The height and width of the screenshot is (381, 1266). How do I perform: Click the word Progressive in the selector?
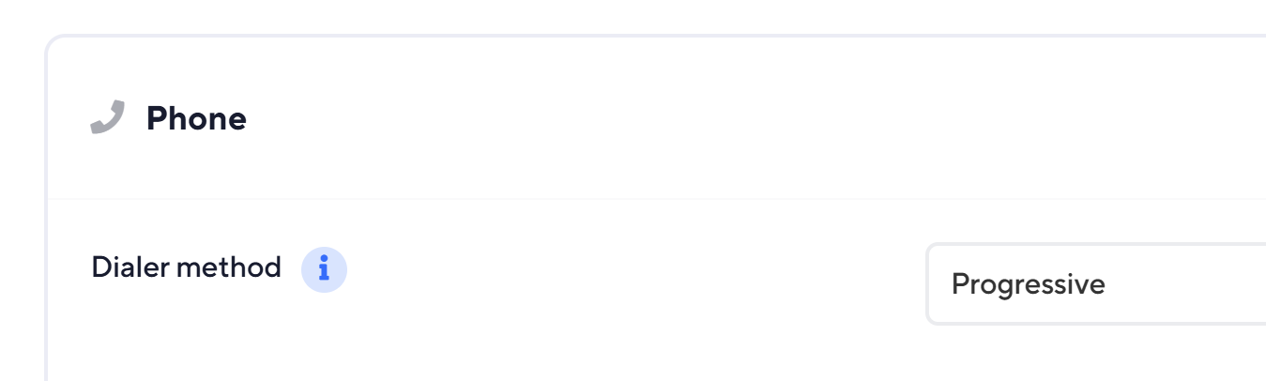click(x=1029, y=284)
